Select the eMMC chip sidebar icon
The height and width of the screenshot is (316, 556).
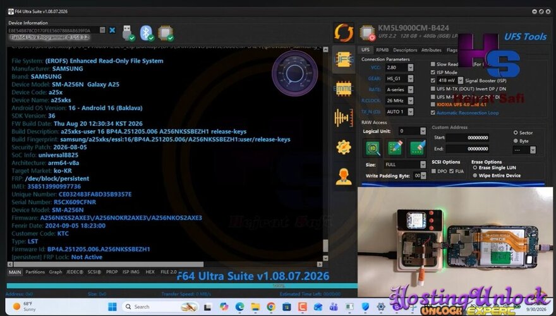[x=344, y=88]
